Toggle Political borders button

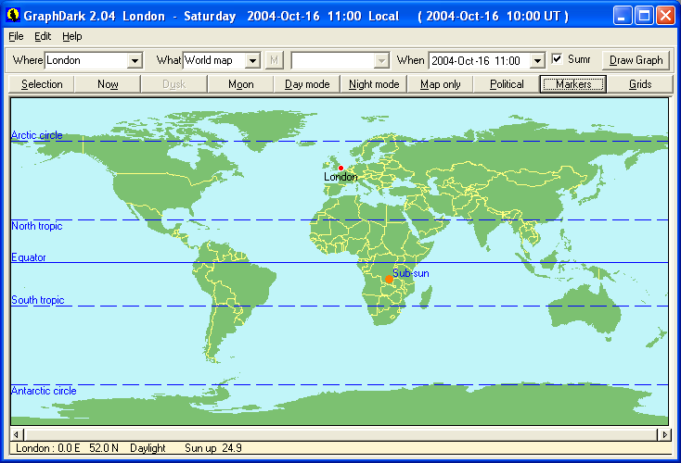507,84
